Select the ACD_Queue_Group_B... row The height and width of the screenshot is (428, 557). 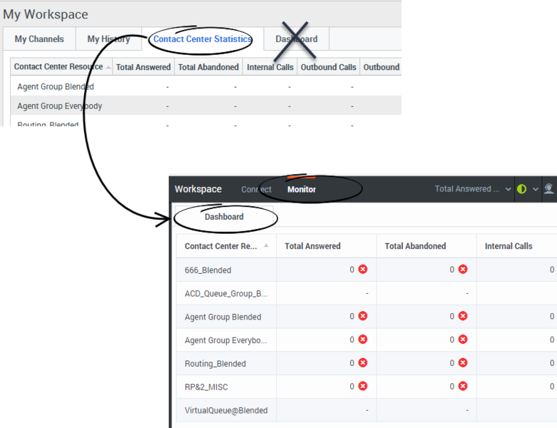(x=367, y=293)
